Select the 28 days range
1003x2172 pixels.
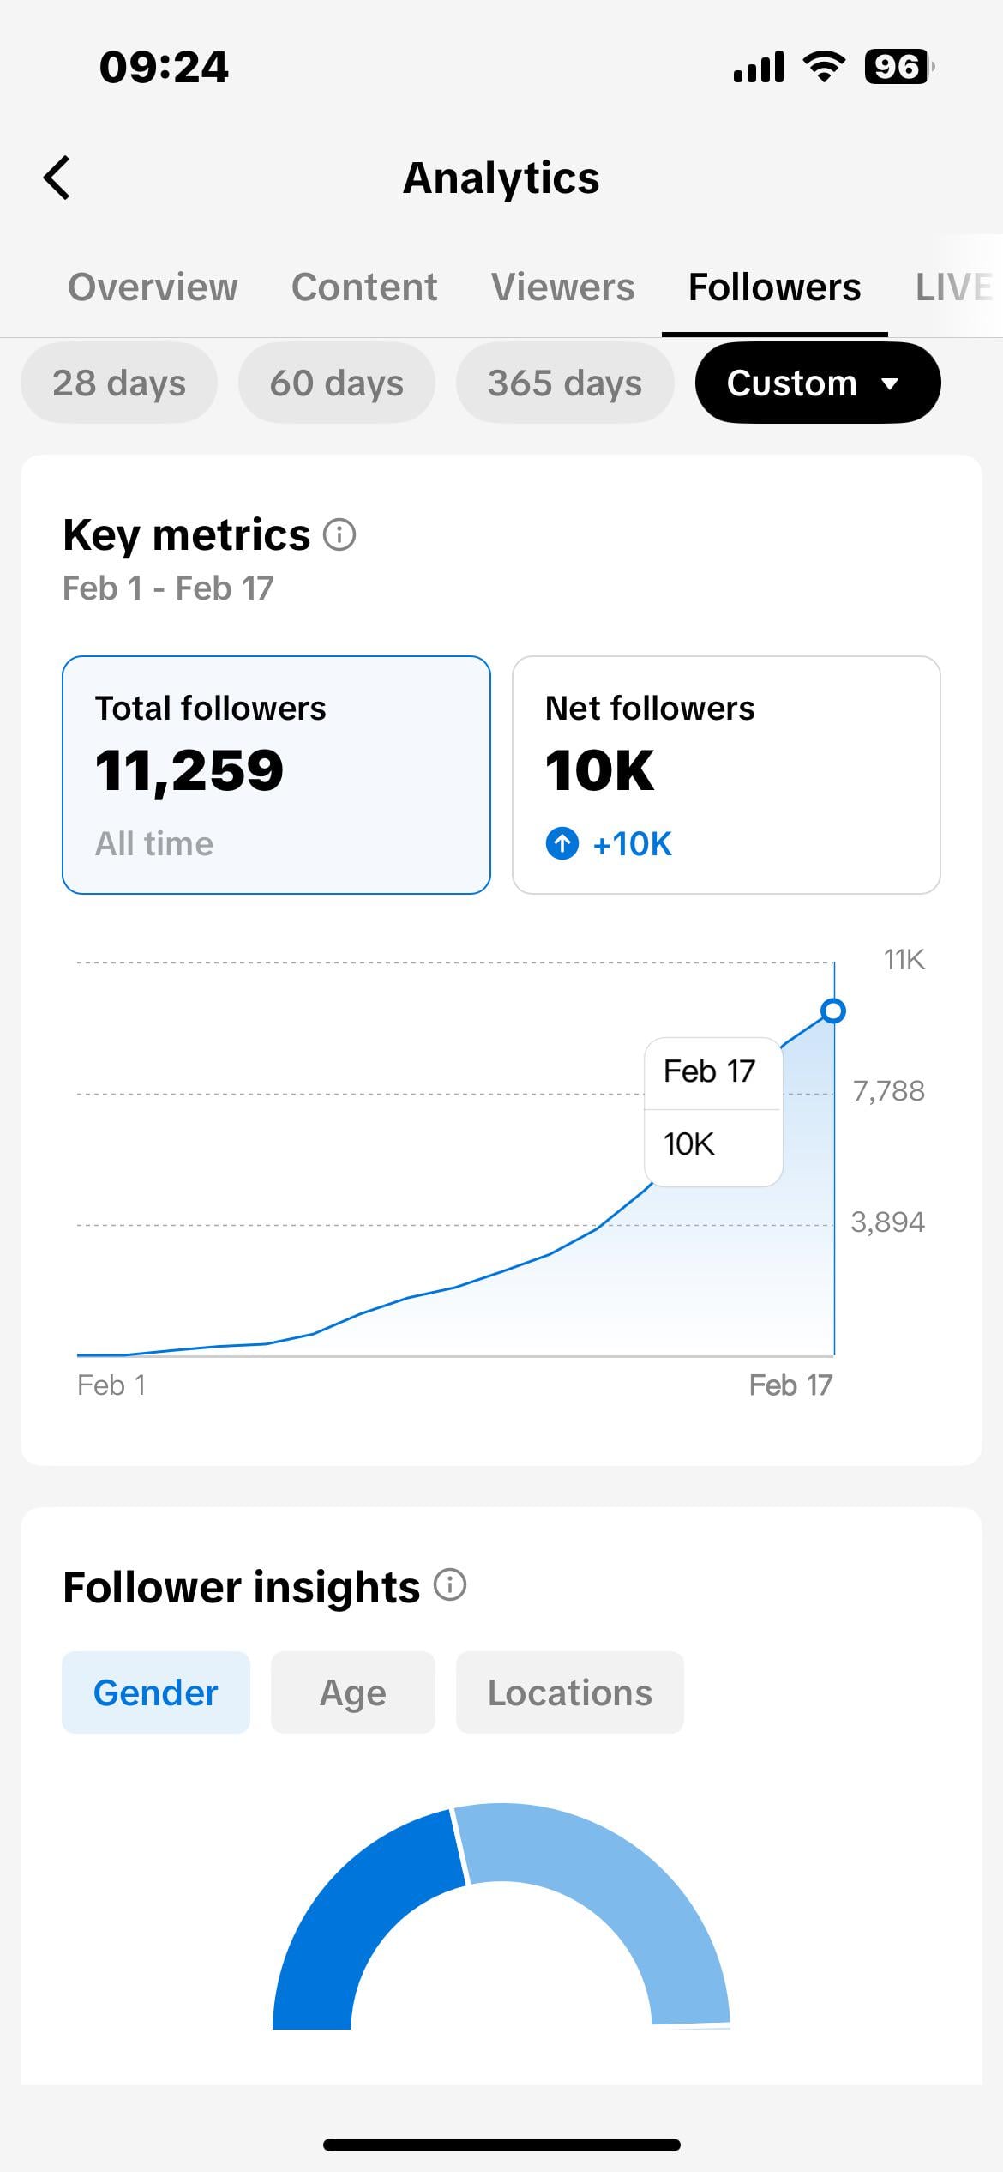coord(119,383)
